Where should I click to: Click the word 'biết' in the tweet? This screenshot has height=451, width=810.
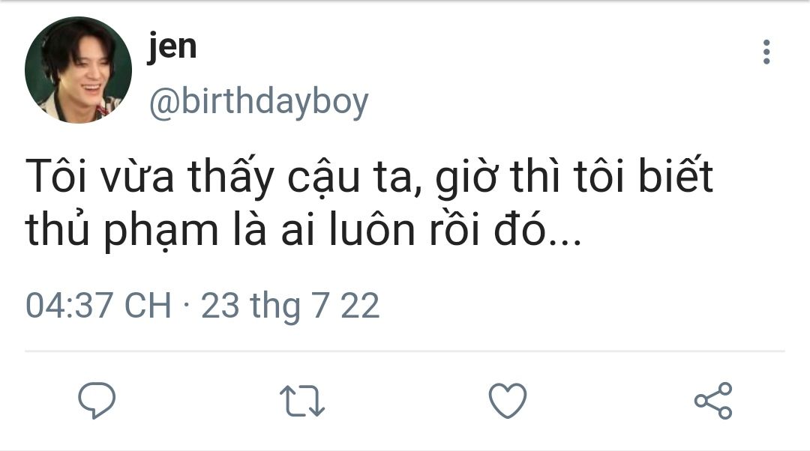tap(675, 174)
